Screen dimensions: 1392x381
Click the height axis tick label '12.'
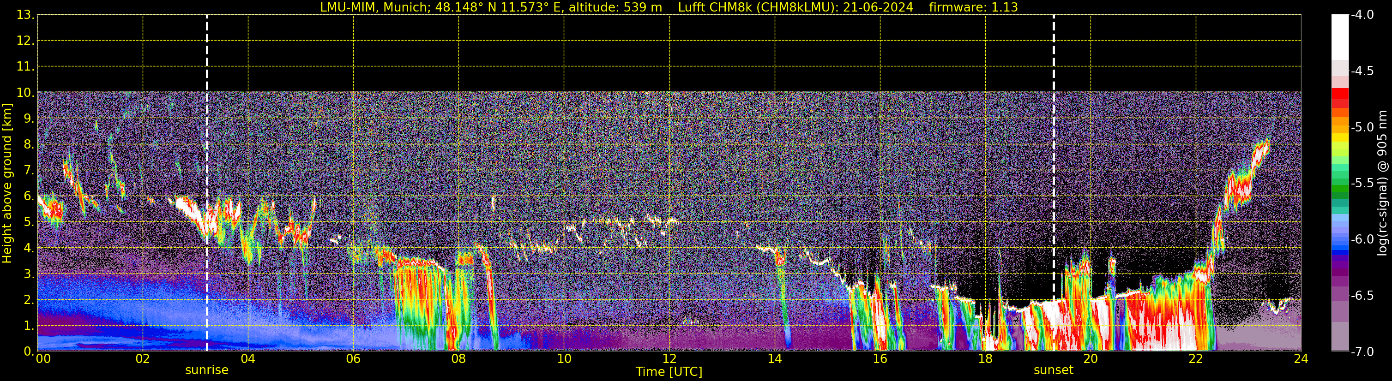[x=25, y=41]
